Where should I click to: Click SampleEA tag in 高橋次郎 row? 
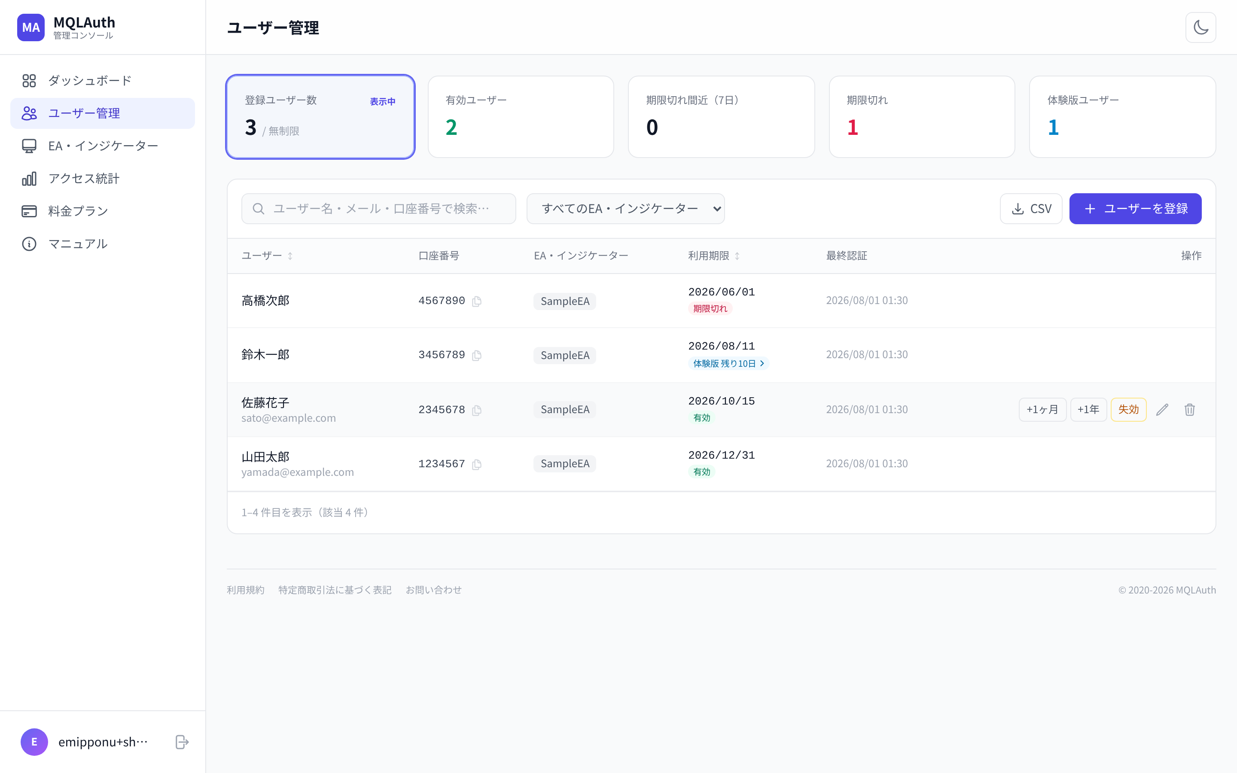(x=565, y=301)
